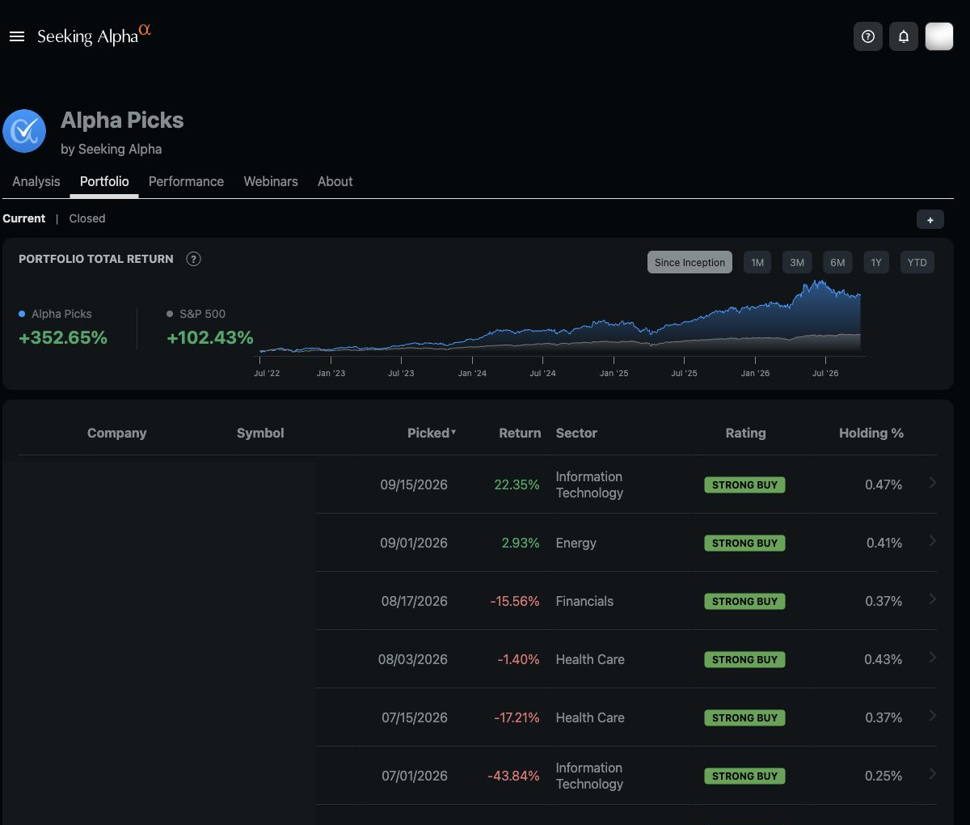Sort by the Holding % column header
The width and height of the screenshot is (970, 825).
871,433
